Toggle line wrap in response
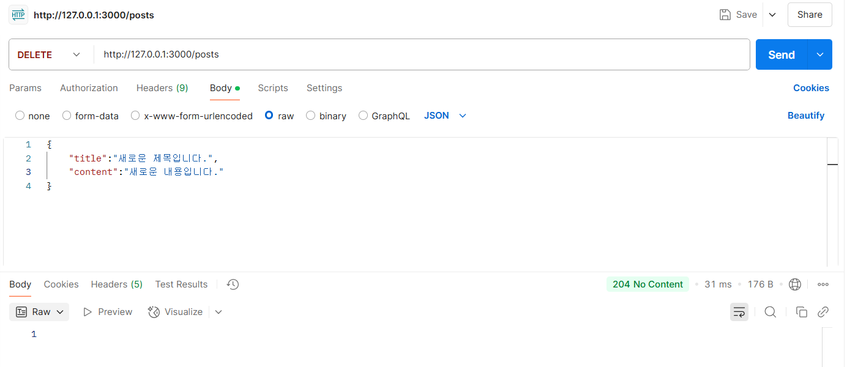Image resolution: width=847 pixels, height=367 pixels. coord(739,312)
